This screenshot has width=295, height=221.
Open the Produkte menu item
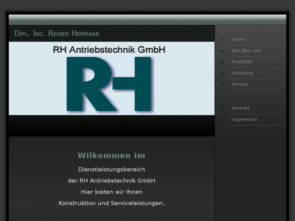coord(241,62)
